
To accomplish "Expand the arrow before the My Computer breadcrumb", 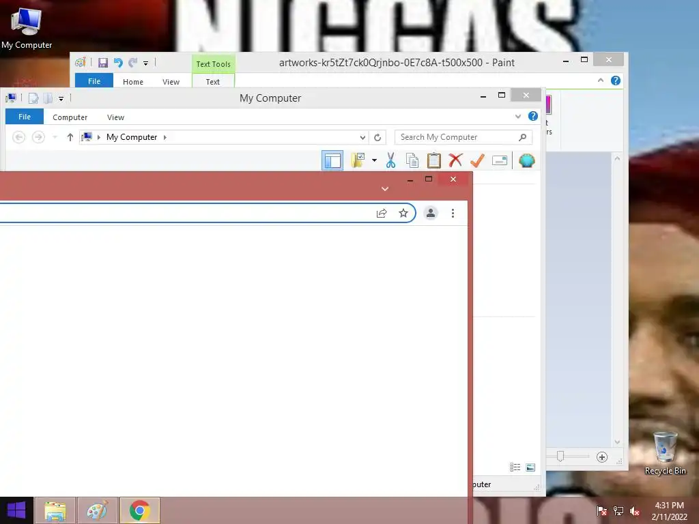I will (x=98, y=137).
